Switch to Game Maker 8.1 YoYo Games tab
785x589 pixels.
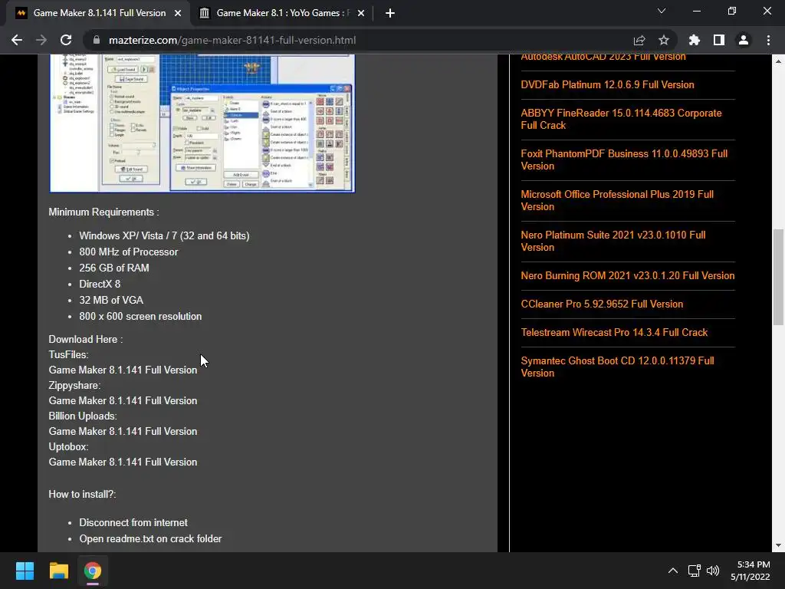[x=281, y=13]
